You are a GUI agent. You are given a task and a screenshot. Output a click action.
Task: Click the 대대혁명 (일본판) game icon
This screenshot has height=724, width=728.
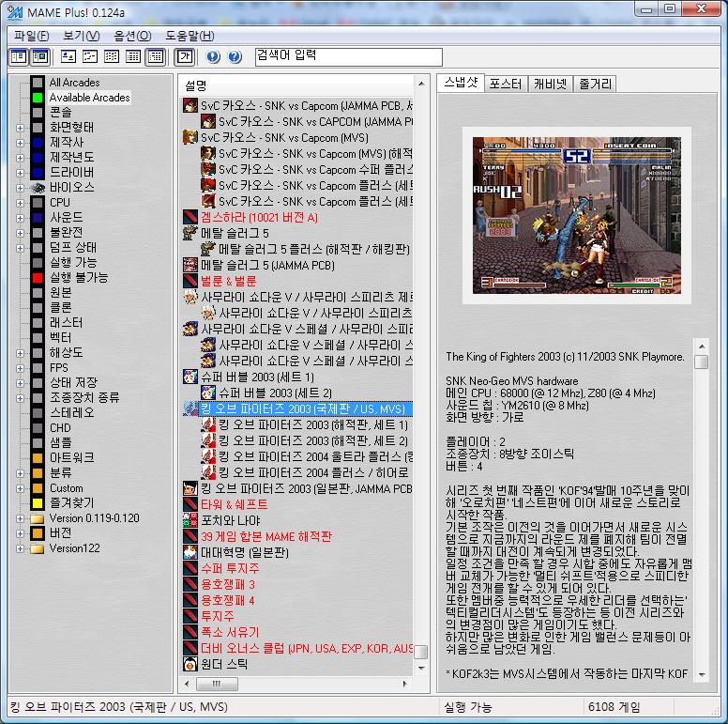[190, 552]
